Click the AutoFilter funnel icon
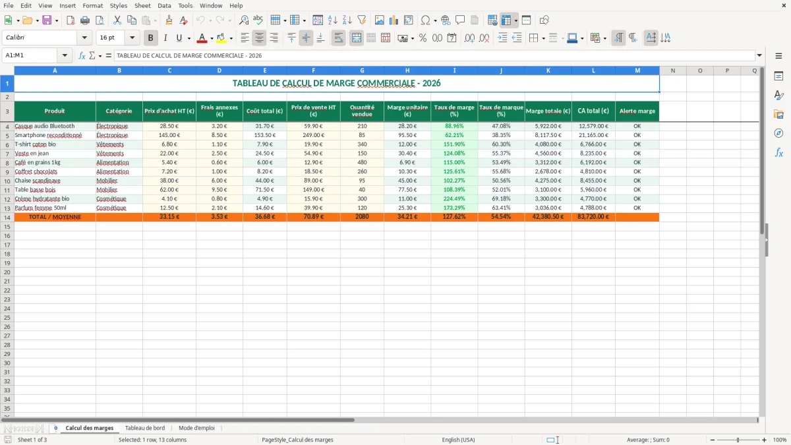Viewport: 791px width, 445px height. pyautogui.click(x=361, y=20)
